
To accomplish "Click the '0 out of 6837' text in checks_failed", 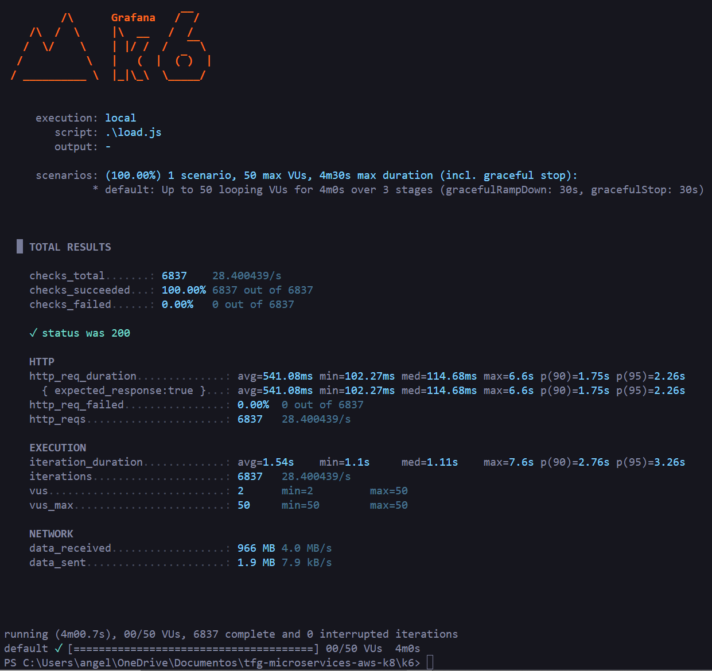I will coord(253,305).
